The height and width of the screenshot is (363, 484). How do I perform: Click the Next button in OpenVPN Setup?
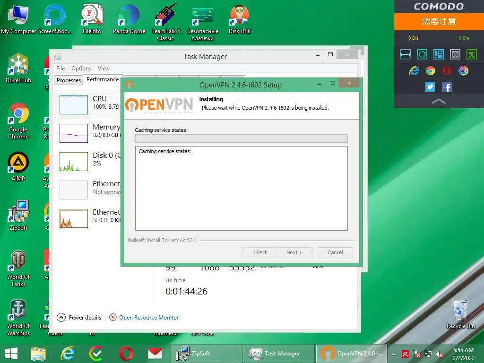(x=295, y=252)
